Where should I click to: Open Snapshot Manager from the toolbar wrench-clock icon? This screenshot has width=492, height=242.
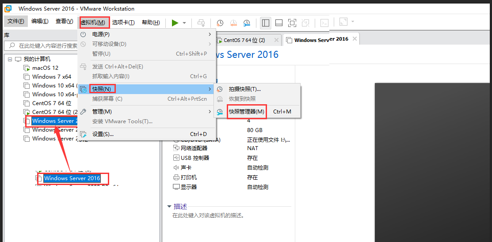(x=247, y=23)
